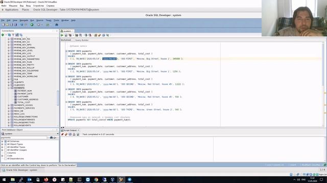This screenshot has height=183, width=327.
Task: Expand the REDO_DB table node
Action: click(9, 111)
